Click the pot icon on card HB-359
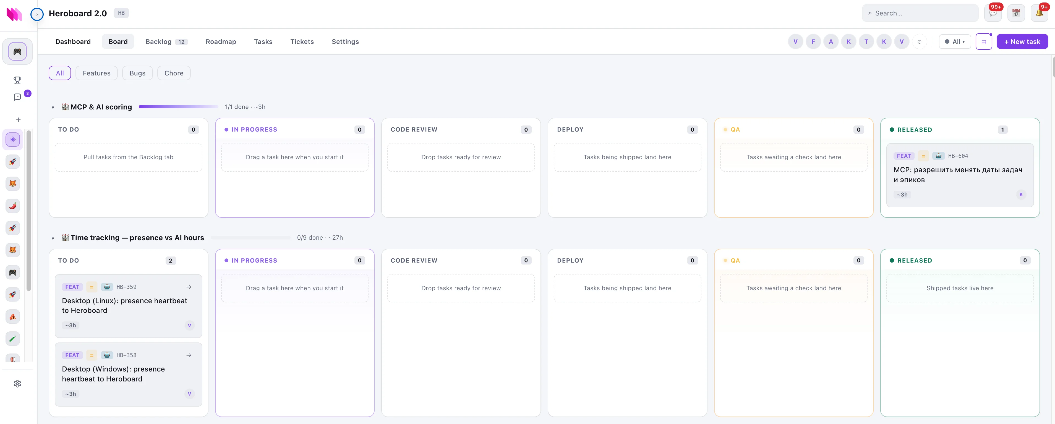 point(107,287)
